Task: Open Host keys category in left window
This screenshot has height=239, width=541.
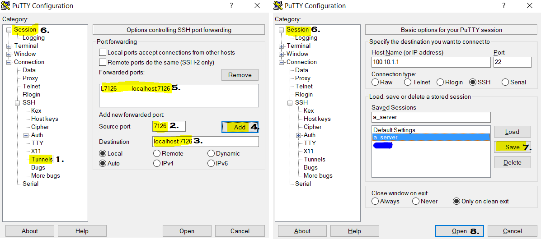Action: (44, 119)
